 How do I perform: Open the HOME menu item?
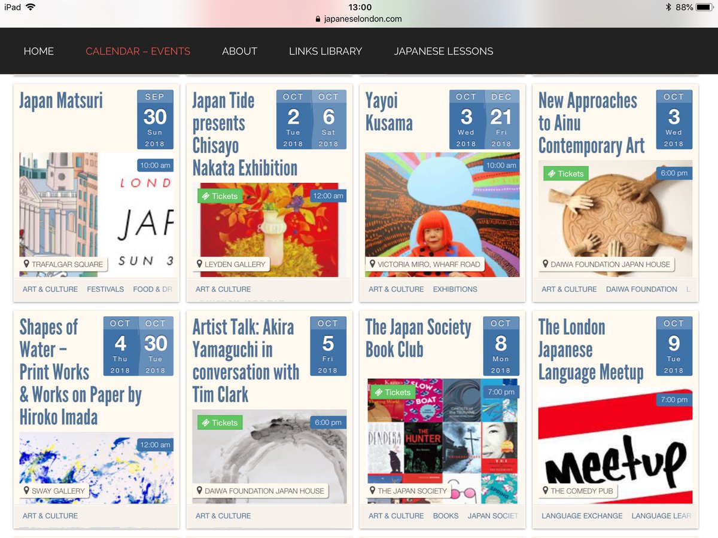click(x=39, y=51)
